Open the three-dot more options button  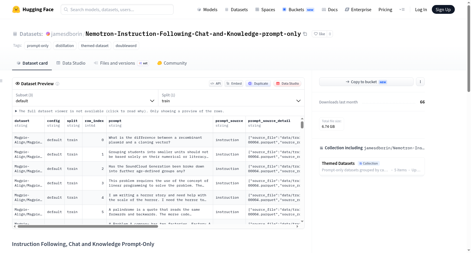click(x=420, y=82)
